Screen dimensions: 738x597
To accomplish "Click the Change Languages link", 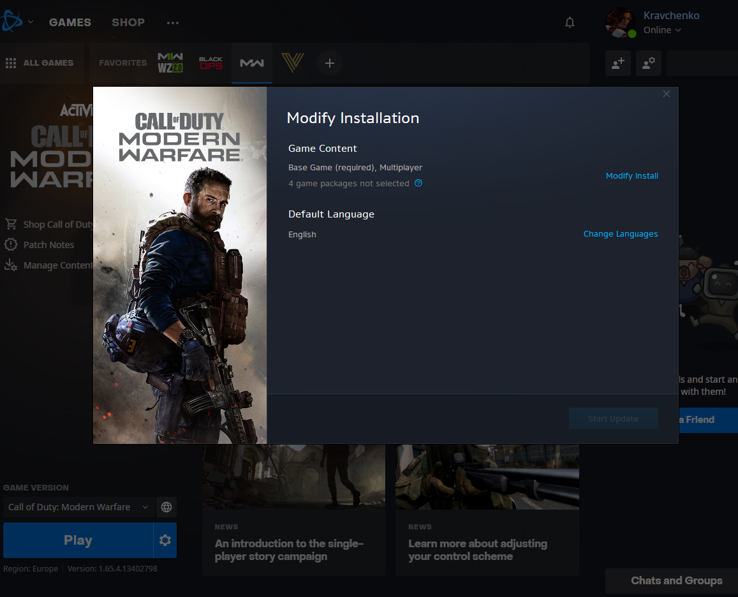I will click(x=621, y=234).
